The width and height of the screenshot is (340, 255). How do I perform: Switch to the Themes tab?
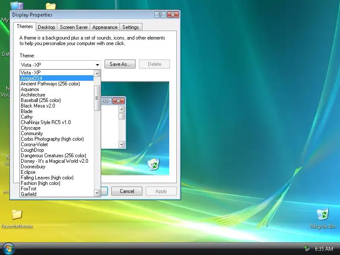(25, 26)
